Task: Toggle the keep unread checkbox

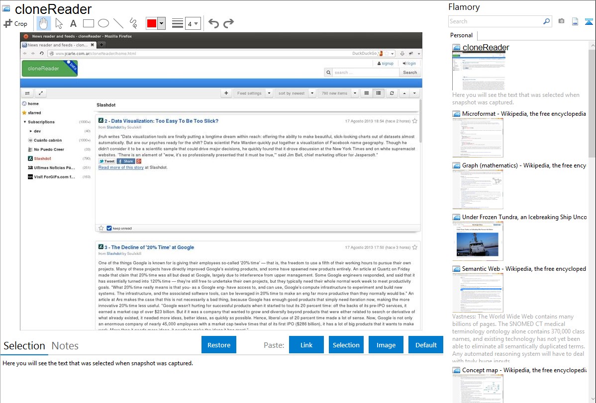Action: (x=109, y=228)
